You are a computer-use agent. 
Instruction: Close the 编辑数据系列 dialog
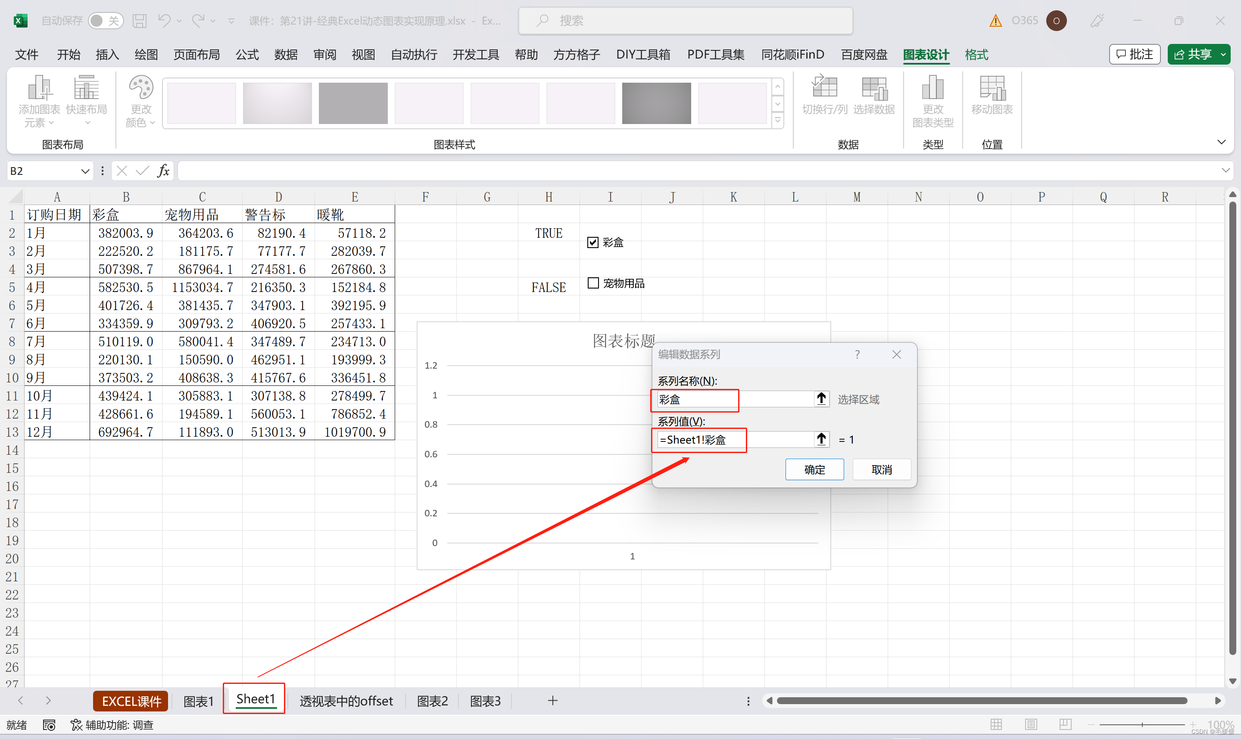tap(896, 354)
